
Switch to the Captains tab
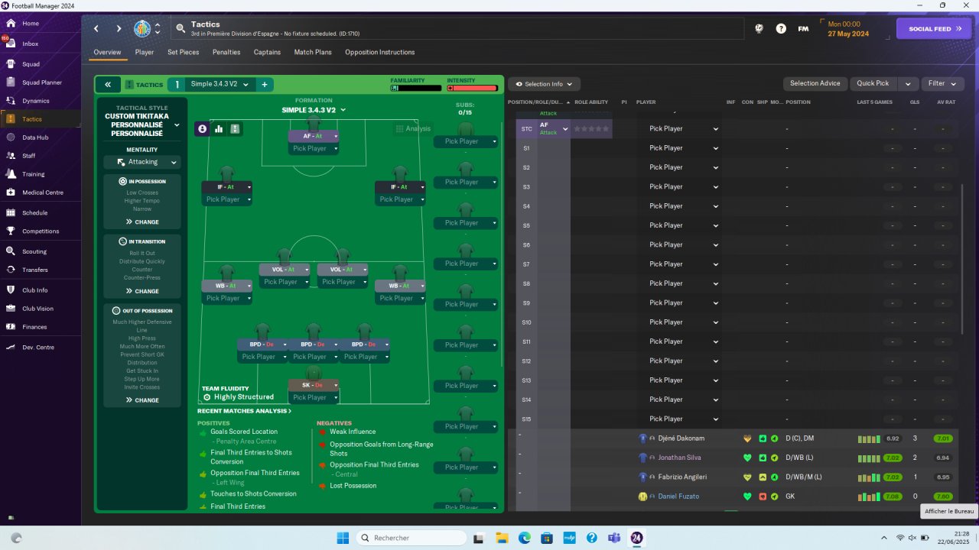click(x=267, y=53)
